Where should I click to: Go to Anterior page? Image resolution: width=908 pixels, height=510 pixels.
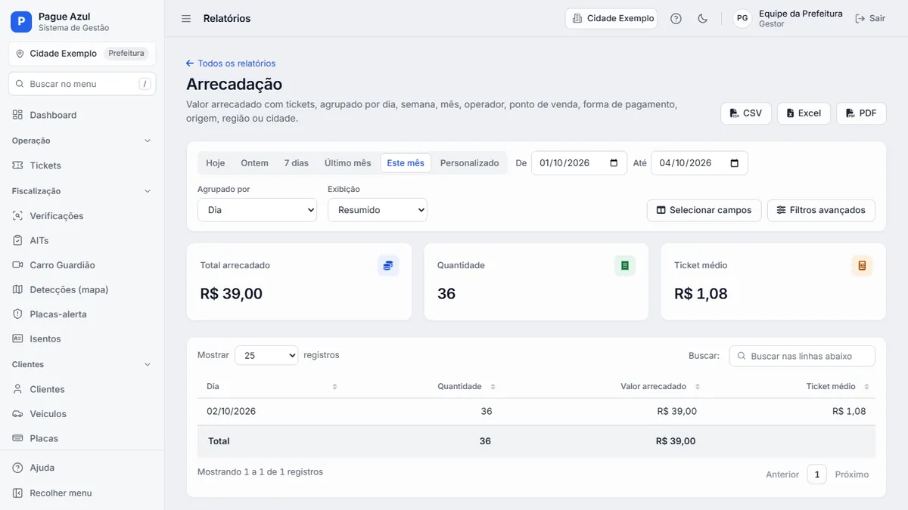point(782,474)
